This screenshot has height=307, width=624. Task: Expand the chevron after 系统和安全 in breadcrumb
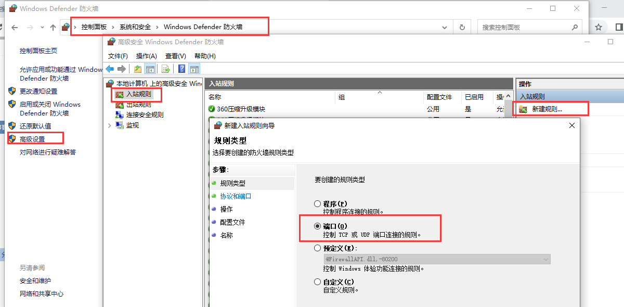point(157,27)
